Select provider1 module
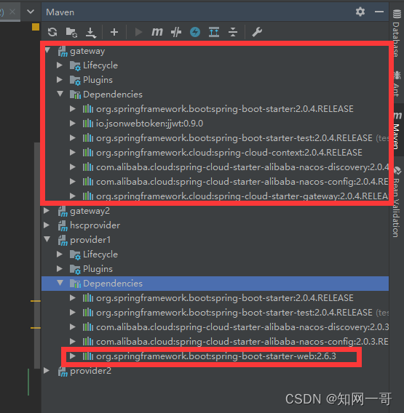The width and height of the screenshot is (404, 413). [x=90, y=240]
